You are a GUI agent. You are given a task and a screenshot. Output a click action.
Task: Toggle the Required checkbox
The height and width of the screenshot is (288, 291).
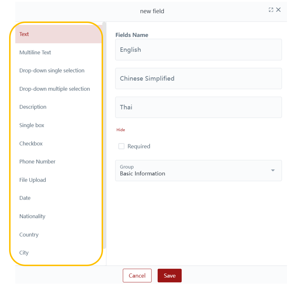pyautogui.click(x=121, y=146)
